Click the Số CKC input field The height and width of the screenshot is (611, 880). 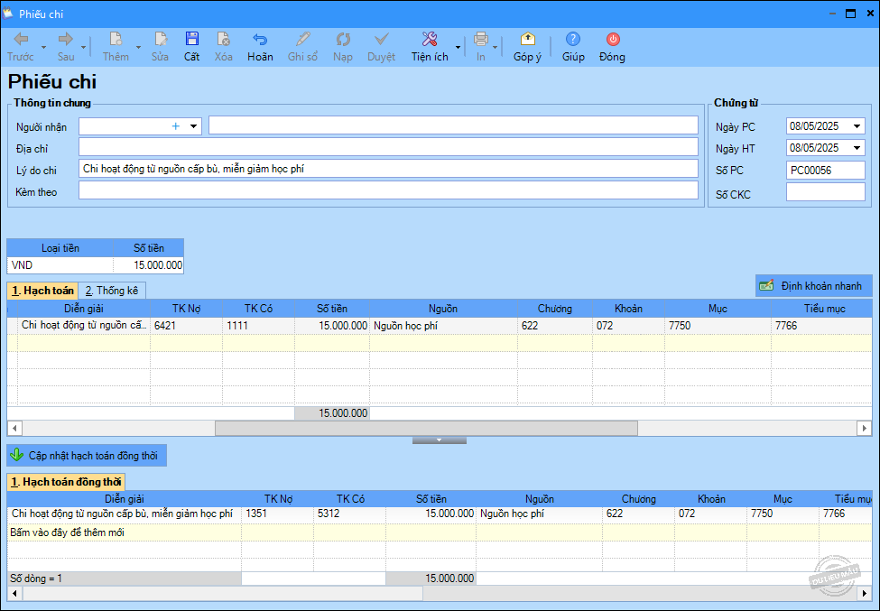(x=826, y=192)
